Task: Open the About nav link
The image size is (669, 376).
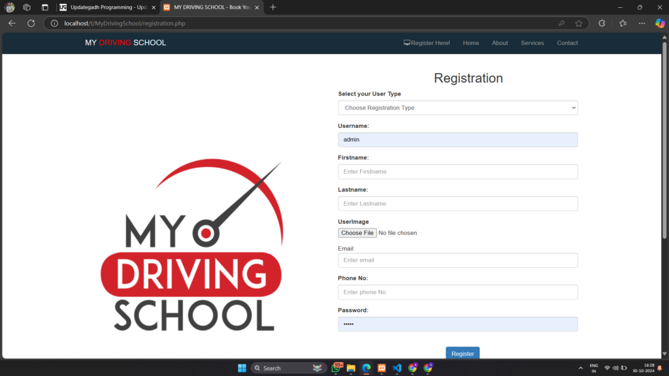Action: pyautogui.click(x=500, y=42)
